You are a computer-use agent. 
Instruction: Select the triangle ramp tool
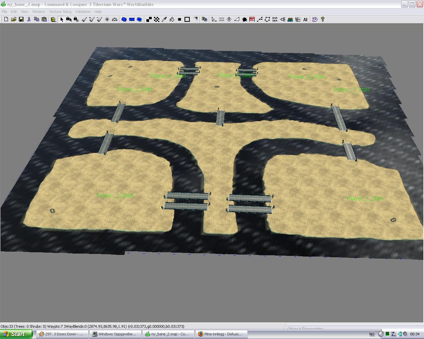237,20
